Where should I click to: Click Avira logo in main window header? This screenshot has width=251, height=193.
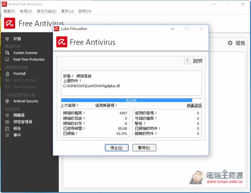(10, 23)
